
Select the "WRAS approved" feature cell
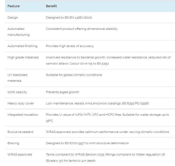click(x=20, y=154)
